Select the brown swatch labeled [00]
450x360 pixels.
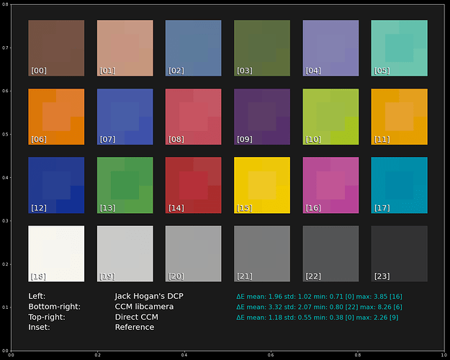tap(56, 48)
